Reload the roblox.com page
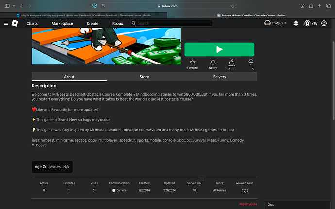 coord(233,6)
